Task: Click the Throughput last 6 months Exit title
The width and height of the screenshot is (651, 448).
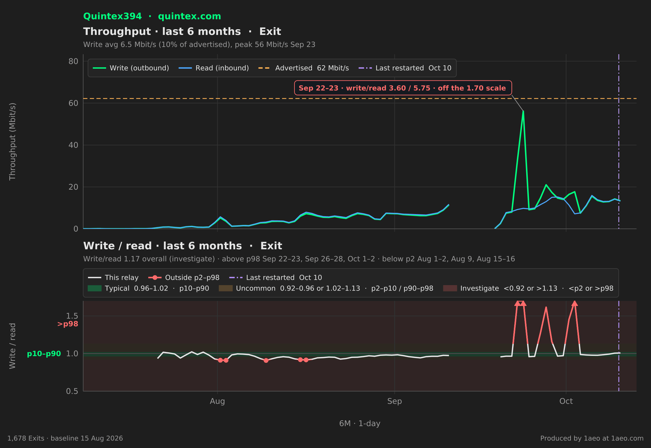Action: 182,31
